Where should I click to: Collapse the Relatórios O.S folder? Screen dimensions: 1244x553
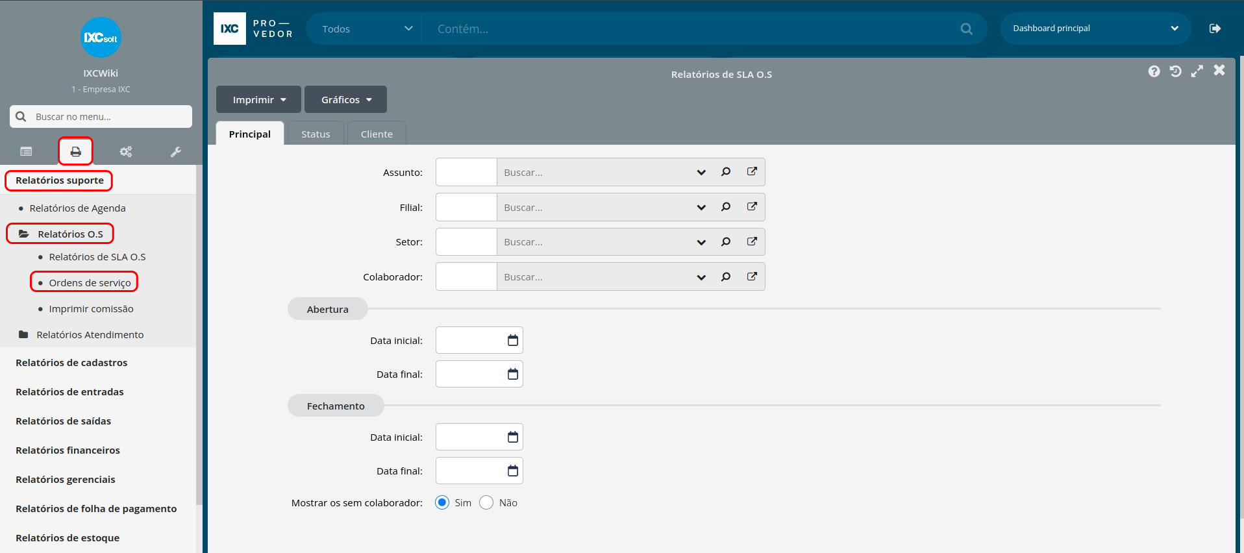point(60,234)
